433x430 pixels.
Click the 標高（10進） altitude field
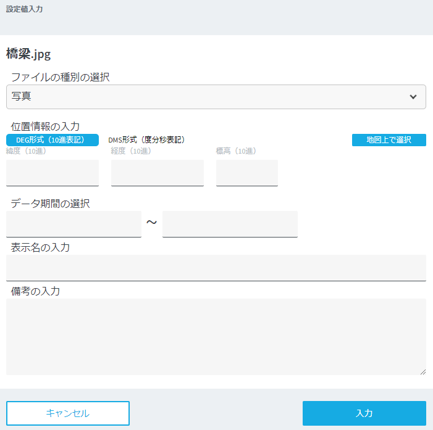click(247, 173)
